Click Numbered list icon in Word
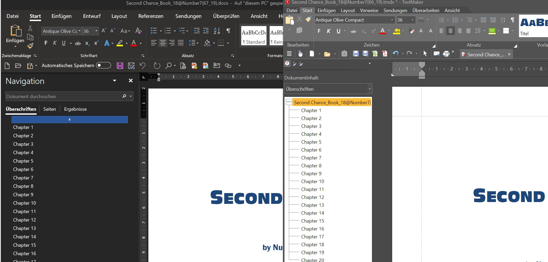Screen dimensions: 548x262 click(x=168, y=31)
